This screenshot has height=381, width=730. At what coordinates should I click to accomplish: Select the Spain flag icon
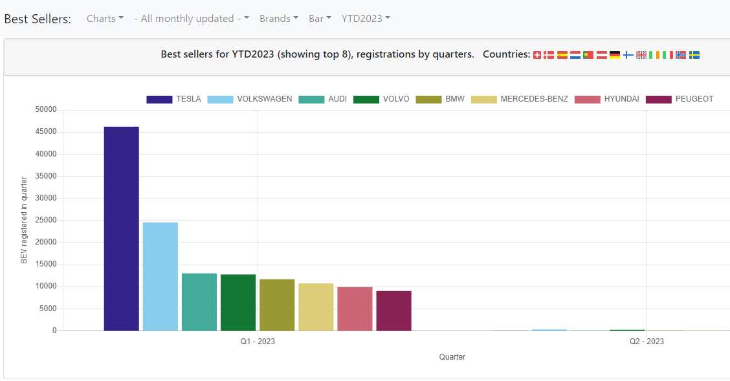click(x=562, y=55)
